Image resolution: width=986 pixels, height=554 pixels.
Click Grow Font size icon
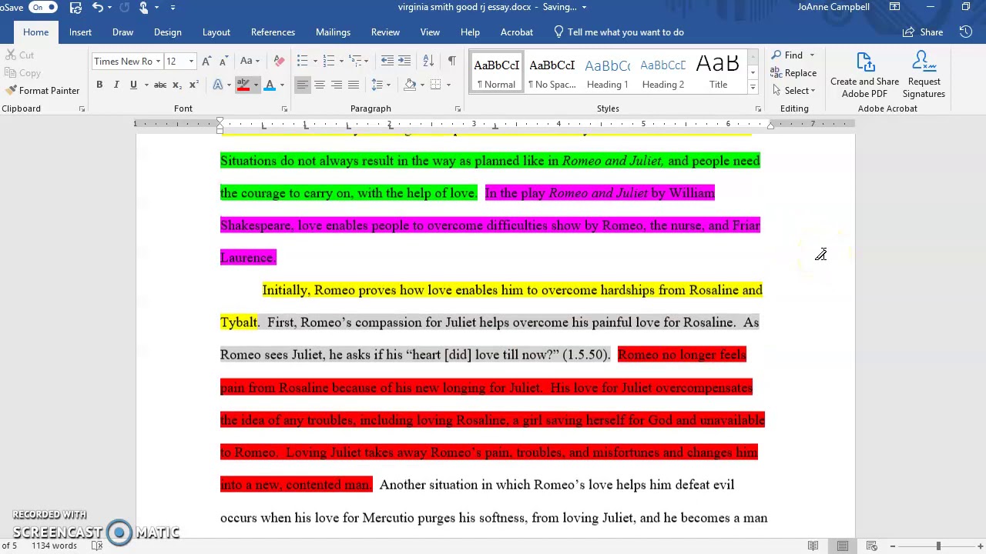(206, 61)
